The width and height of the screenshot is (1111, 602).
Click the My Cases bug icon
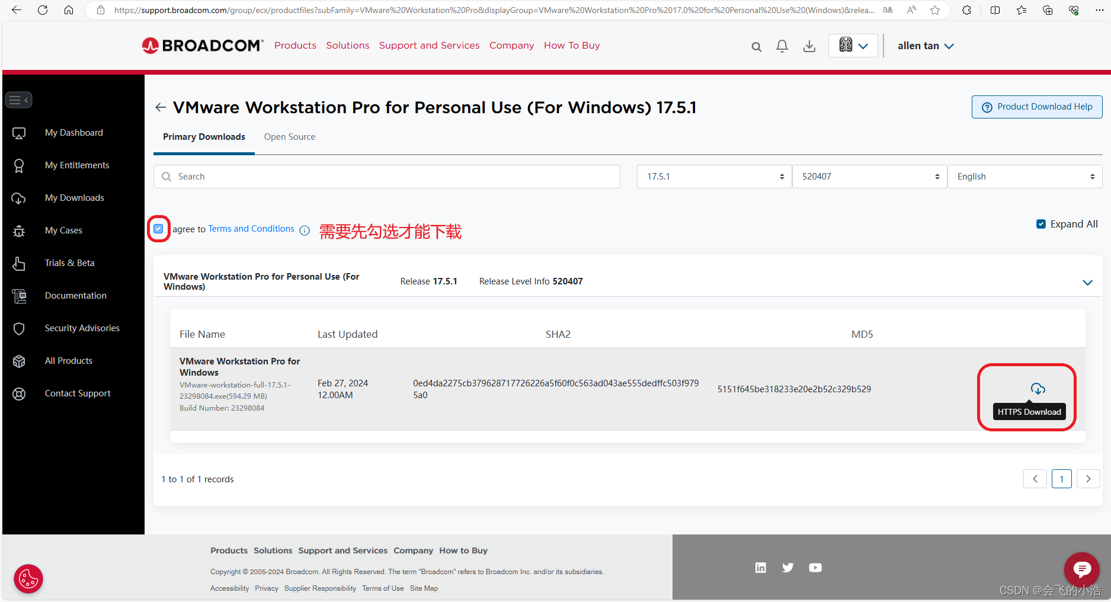pyautogui.click(x=19, y=231)
